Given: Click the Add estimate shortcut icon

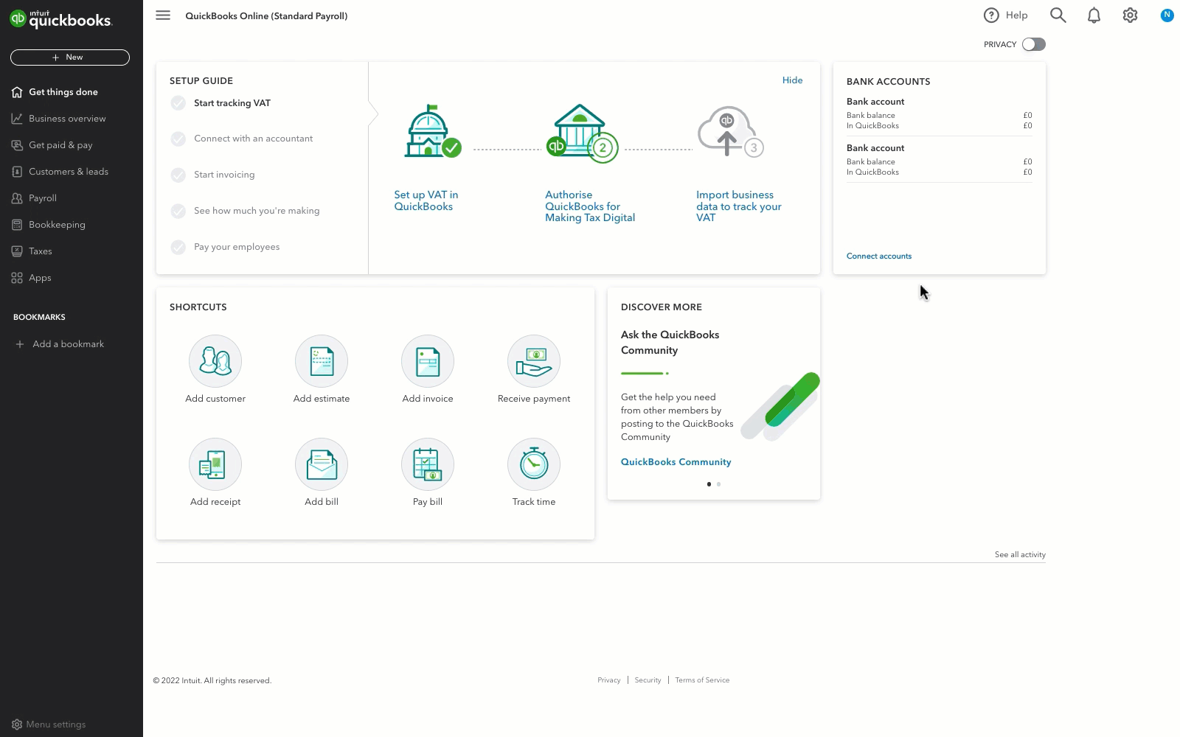Looking at the screenshot, I should [x=322, y=361].
